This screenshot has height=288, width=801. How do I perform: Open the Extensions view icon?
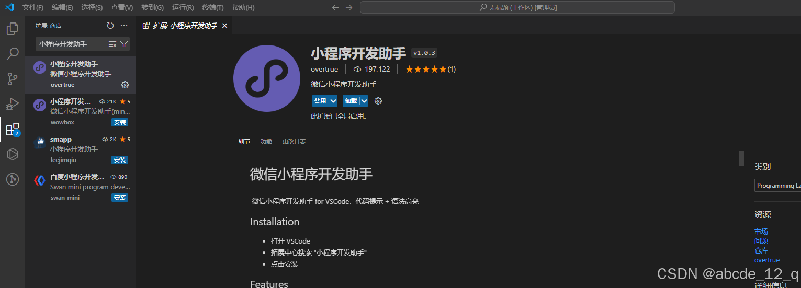click(x=13, y=129)
